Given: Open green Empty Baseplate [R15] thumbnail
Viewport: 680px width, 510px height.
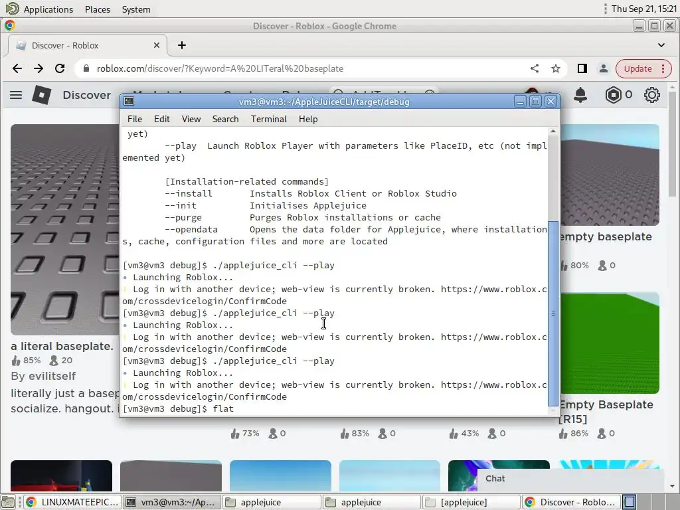Looking at the screenshot, I should coord(610,343).
